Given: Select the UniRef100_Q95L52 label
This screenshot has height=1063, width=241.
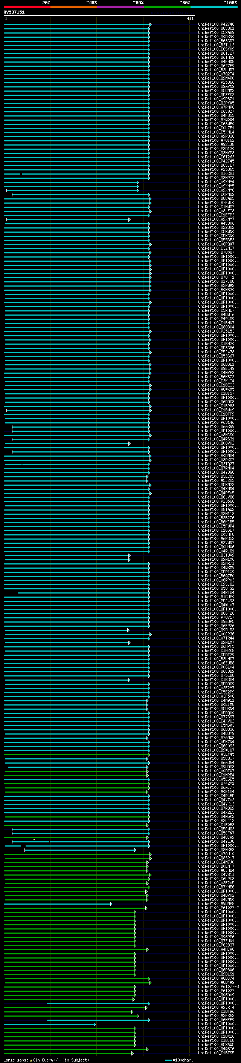Looking at the screenshot, I should [216, 630].
